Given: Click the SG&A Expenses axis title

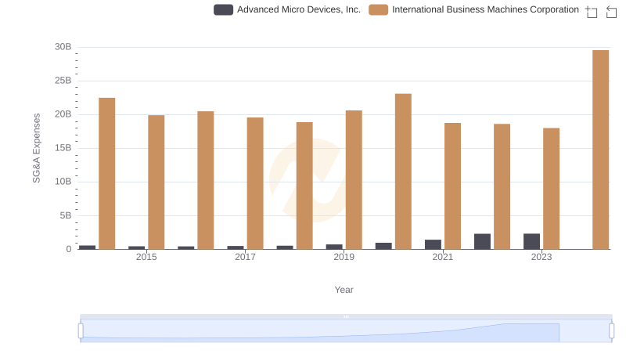Looking at the screenshot, I should tap(36, 148).
